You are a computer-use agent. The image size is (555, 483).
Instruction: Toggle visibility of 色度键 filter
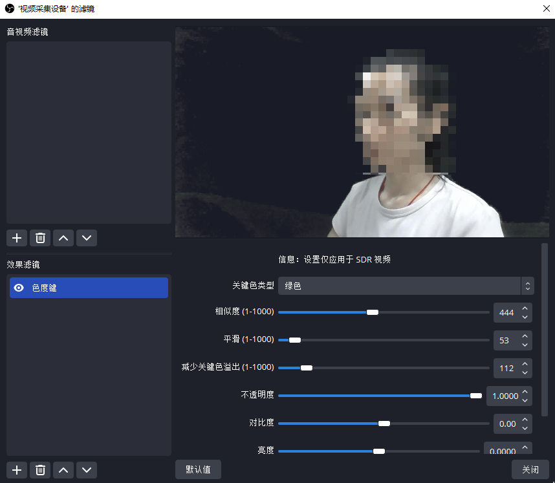19,288
